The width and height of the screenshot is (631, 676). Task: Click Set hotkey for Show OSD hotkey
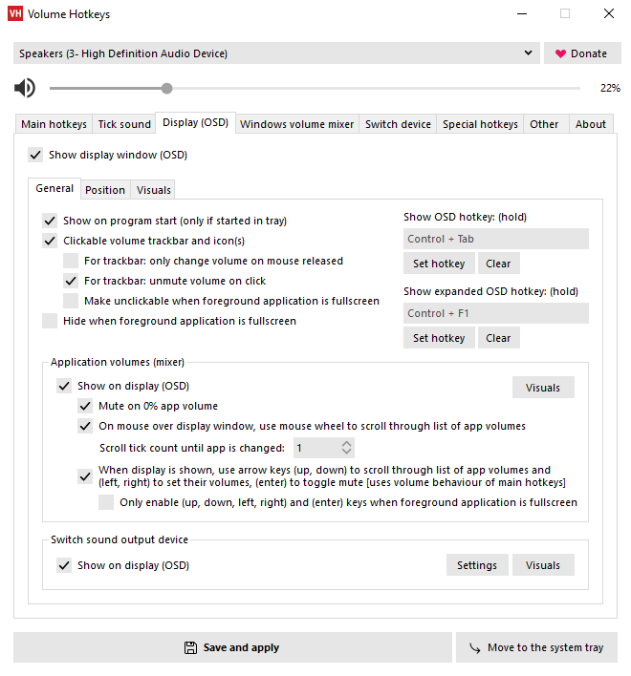click(439, 264)
